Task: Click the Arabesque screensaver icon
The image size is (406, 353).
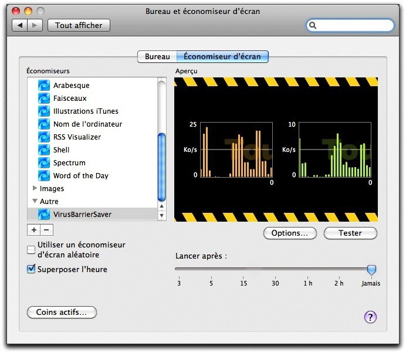Action: click(x=44, y=86)
